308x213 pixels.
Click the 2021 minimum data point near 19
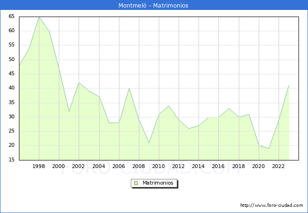269,149
